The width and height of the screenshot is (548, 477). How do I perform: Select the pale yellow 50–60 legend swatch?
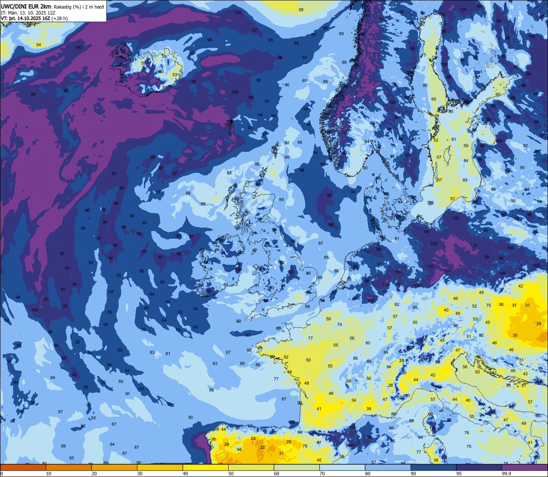(x=251, y=467)
